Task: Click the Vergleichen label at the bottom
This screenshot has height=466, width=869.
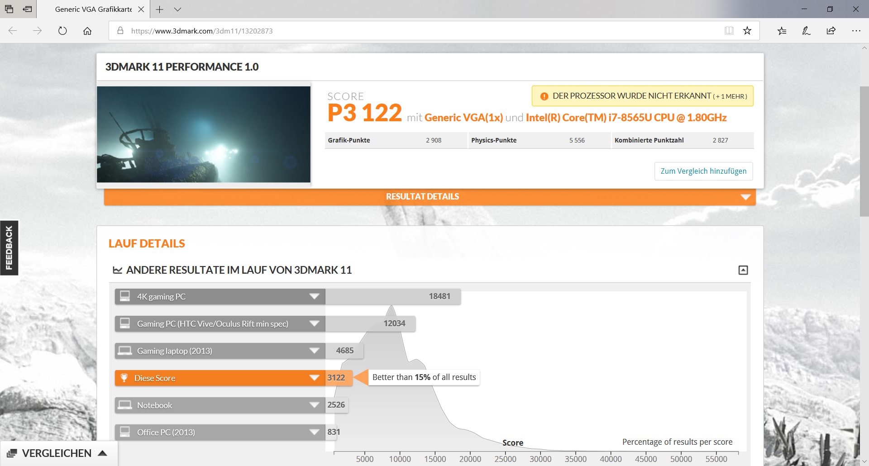Action: click(x=57, y=453)
